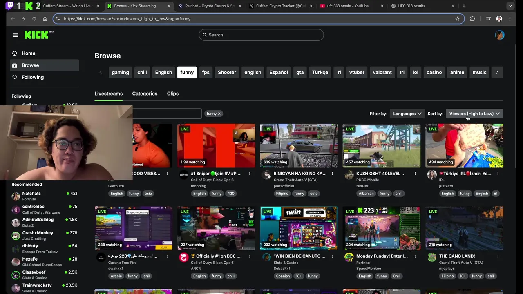Switch to the UFC 318 results tab
The width and height of the screenshot is (523, 294).
tap(423, 6)
